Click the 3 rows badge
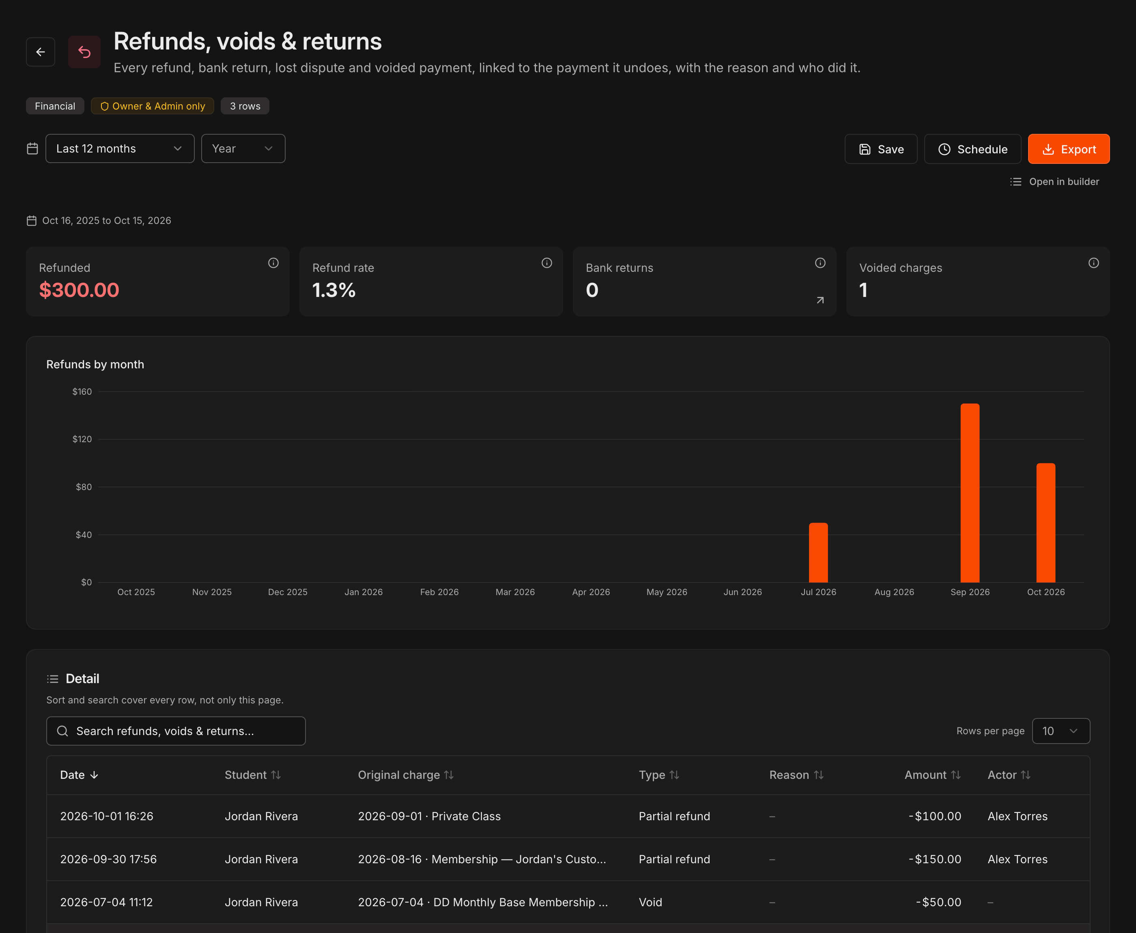 [x=245, y=106]
